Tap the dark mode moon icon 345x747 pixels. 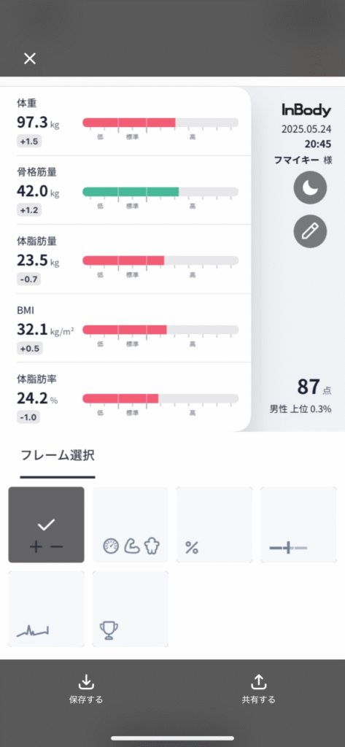[310, 187]
